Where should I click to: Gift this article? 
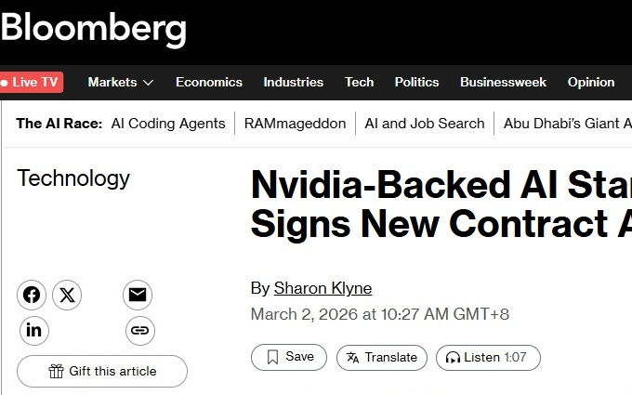coord(102,372)
